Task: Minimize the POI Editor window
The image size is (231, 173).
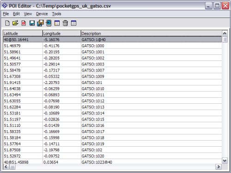Action: [x=209, y=6]
